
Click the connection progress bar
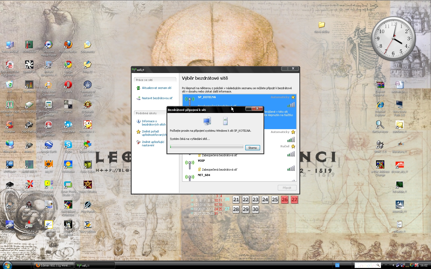[207, 147]
